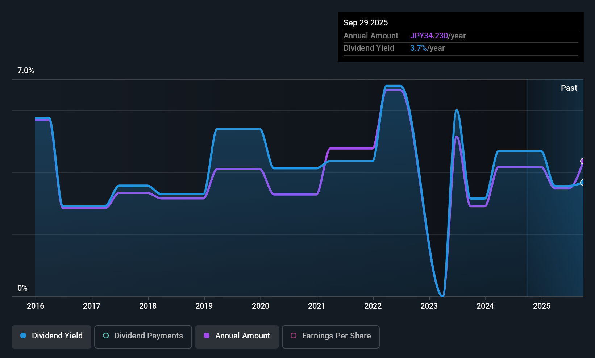
Task: Click the 2017 x-axis label
Action: pos(92,306)
